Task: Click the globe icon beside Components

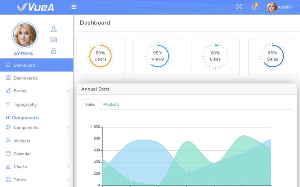Action: [8, 127]
